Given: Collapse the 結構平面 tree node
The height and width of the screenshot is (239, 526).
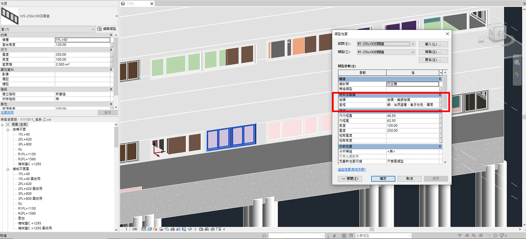Looking at the screenshot, I should [9, 129].
